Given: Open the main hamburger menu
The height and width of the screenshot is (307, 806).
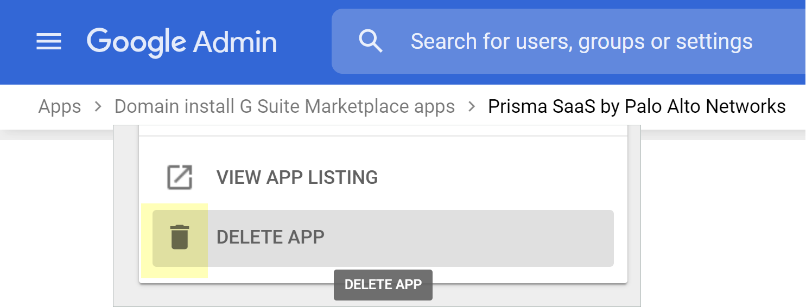Looking at the screenshot, I should point(49,42).
